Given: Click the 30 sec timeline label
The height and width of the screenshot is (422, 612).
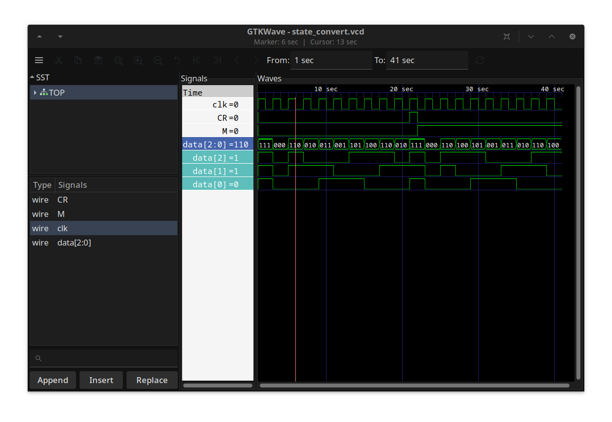Looking at the screenshot, I should (x=477, y=89).
